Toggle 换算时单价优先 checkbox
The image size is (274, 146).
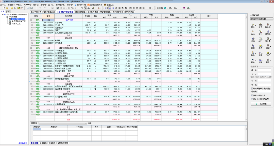coord(252,96)
